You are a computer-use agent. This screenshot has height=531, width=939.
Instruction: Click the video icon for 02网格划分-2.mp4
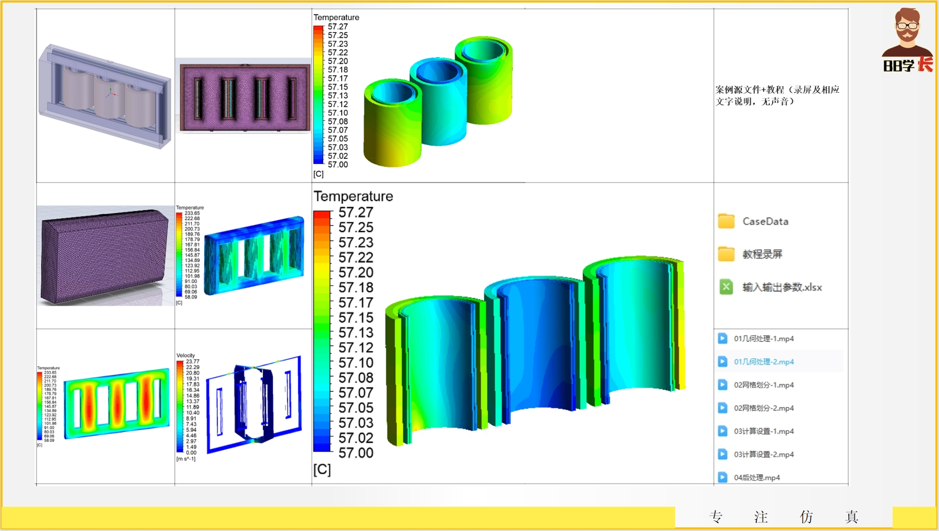click(x=723, y=408)
